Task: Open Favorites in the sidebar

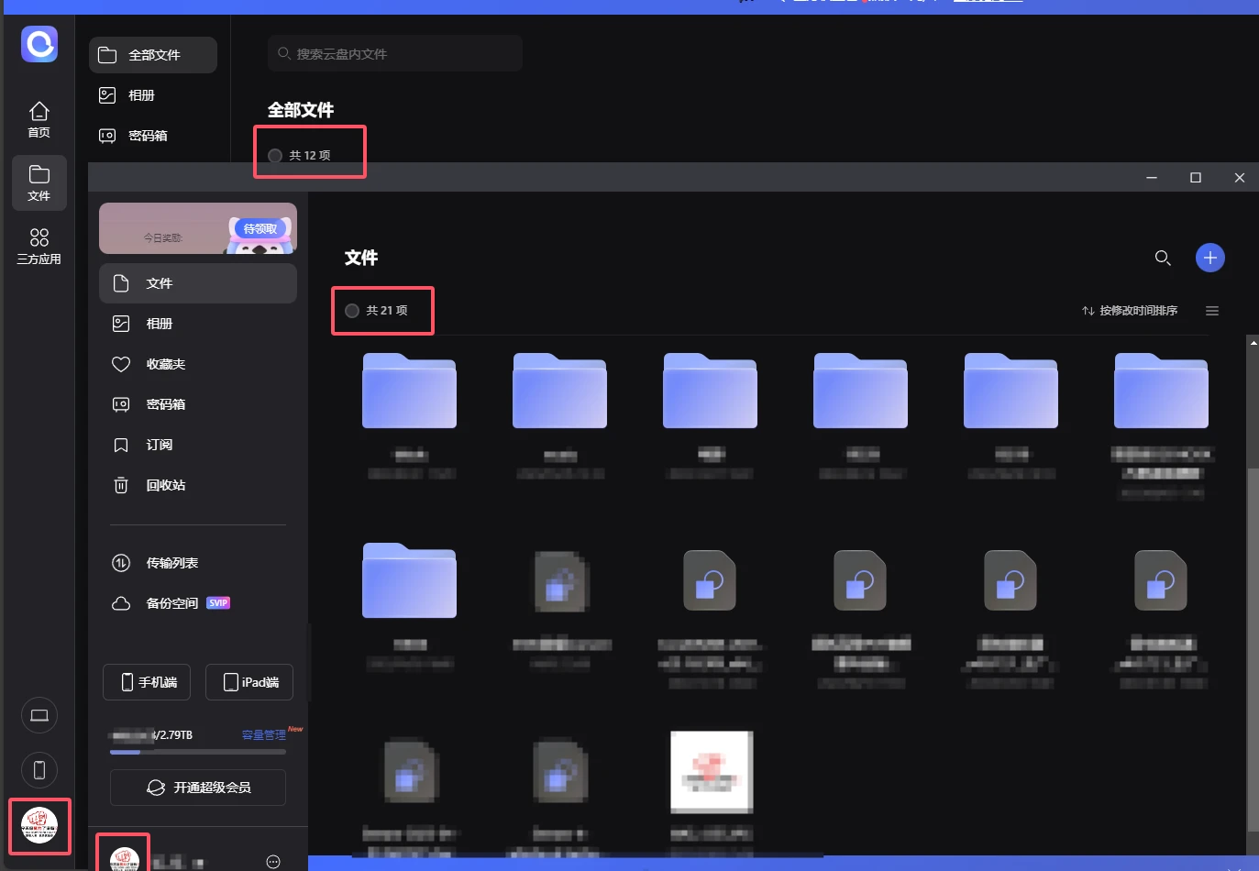Action: [x=165, y=364]
